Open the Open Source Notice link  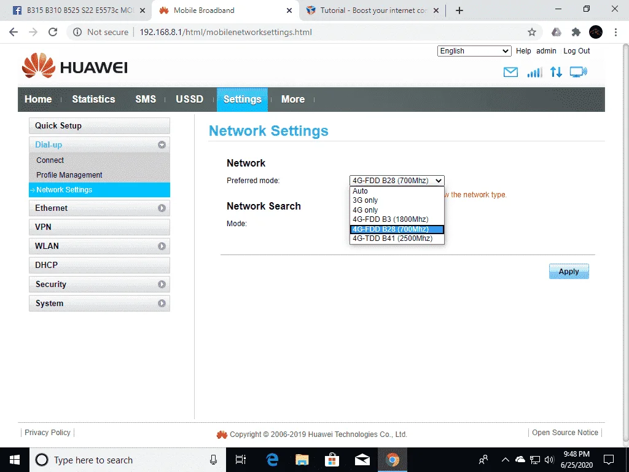[x=565, y=432]
